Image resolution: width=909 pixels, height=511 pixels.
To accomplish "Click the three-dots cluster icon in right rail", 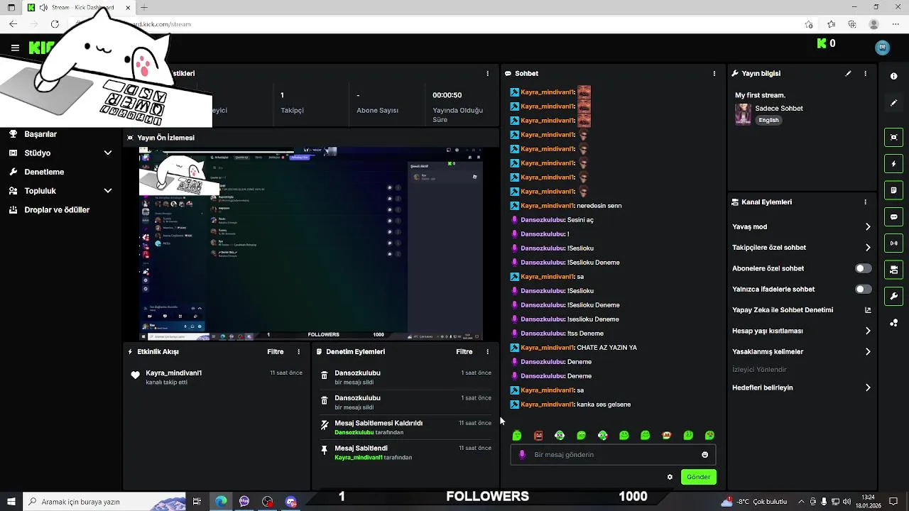I will [x=893, y=323].
